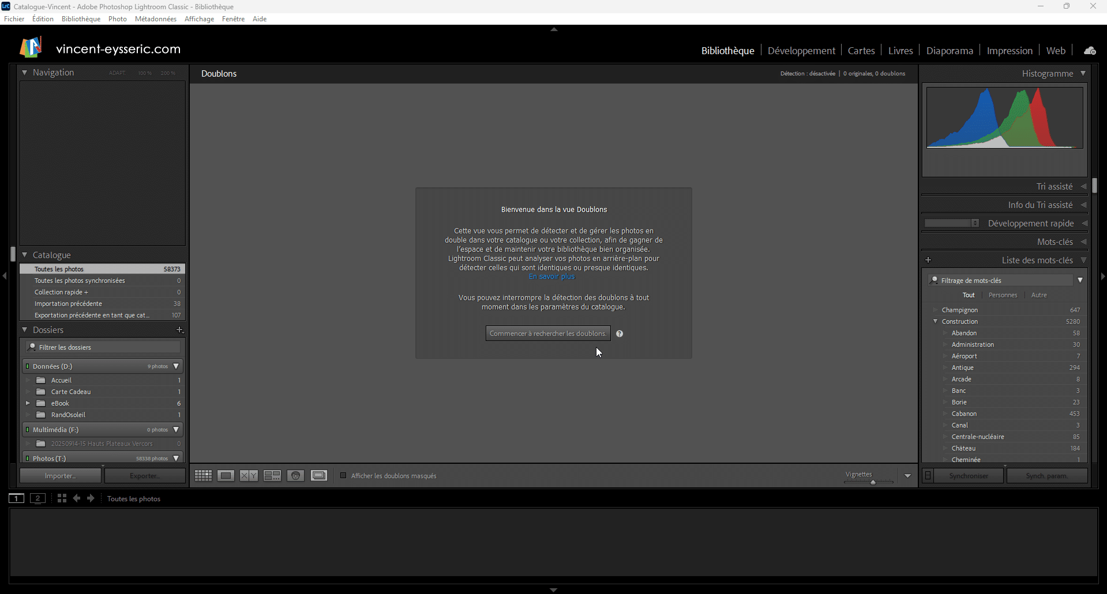Select main window display 1
The width and height of the screenshot is (1107, 594).
point(17,498)
